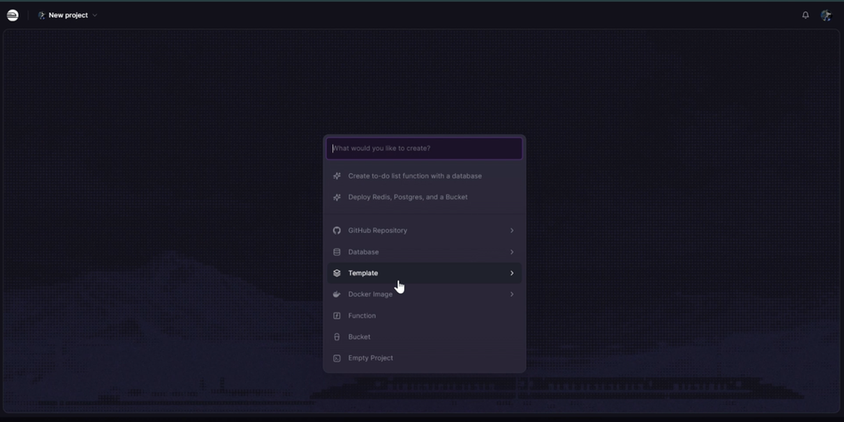Click the Docker whale icon
This screenshot has width=844, height=422.
[337, 294]
